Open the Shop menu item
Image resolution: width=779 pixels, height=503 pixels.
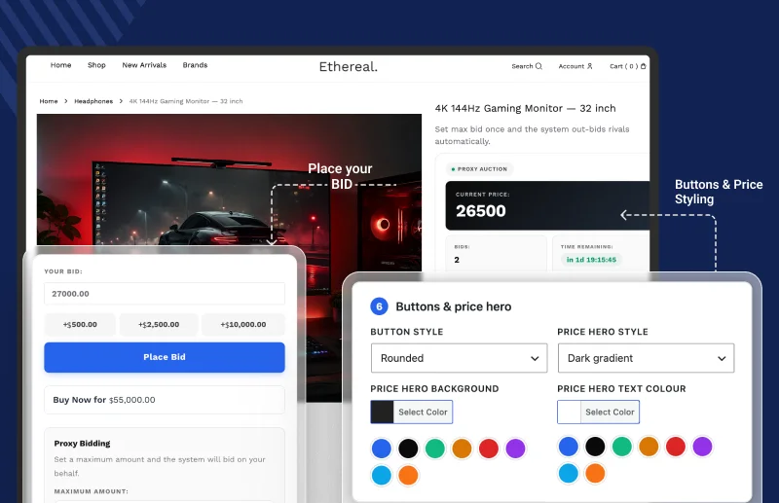(x=96, y=65)
